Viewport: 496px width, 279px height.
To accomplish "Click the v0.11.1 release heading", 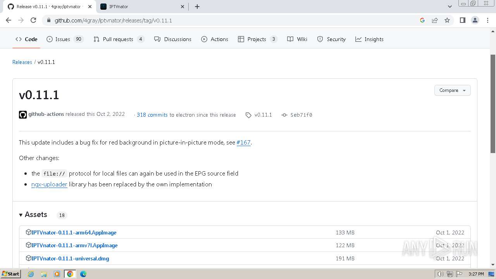I will 39,95.
